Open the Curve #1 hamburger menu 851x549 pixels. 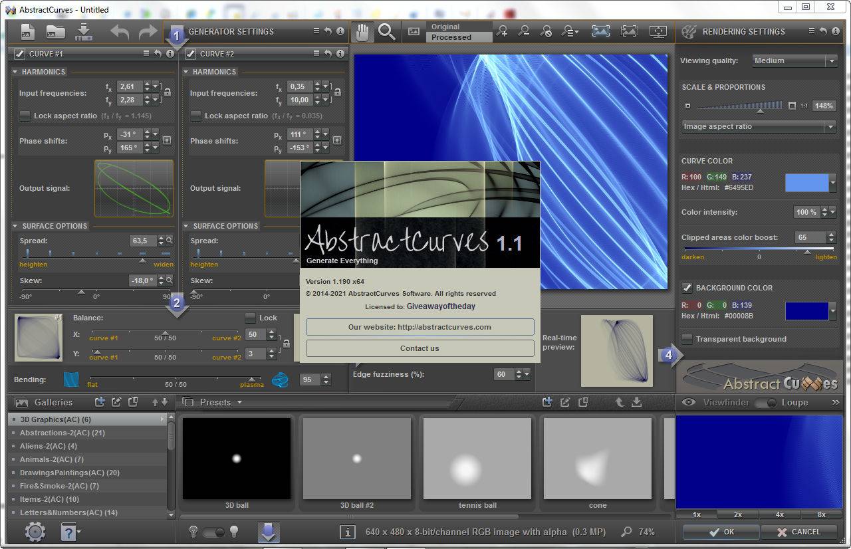tap(146, 53)
